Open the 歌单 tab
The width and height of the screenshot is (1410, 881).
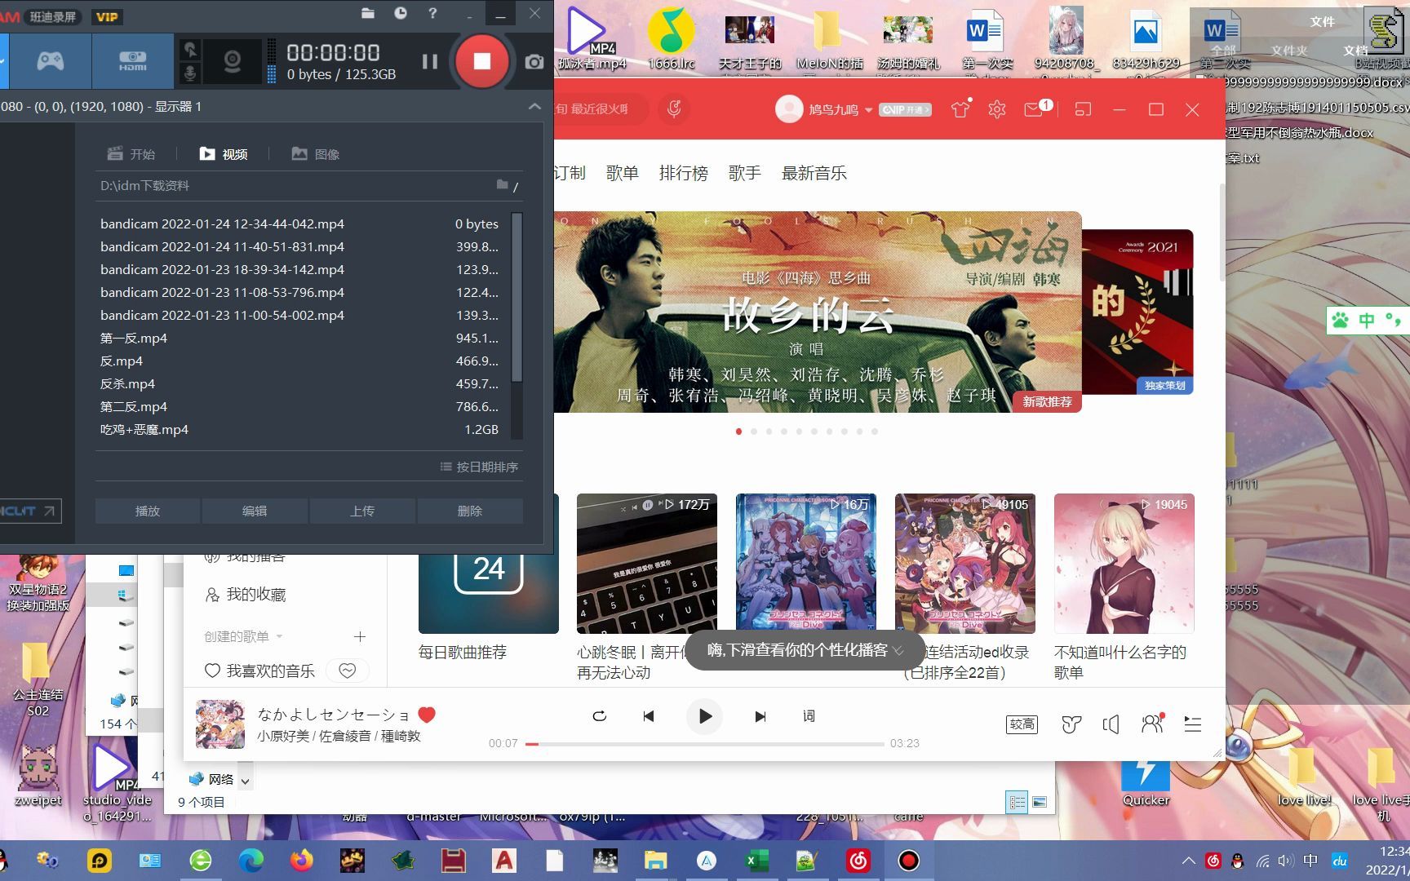[623, 173]
